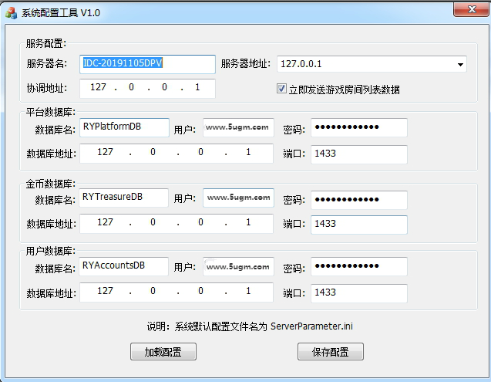Screen dimensions: 491x382
Task: Click the 用户数据库 user field
Action: (x=237, y=267)
